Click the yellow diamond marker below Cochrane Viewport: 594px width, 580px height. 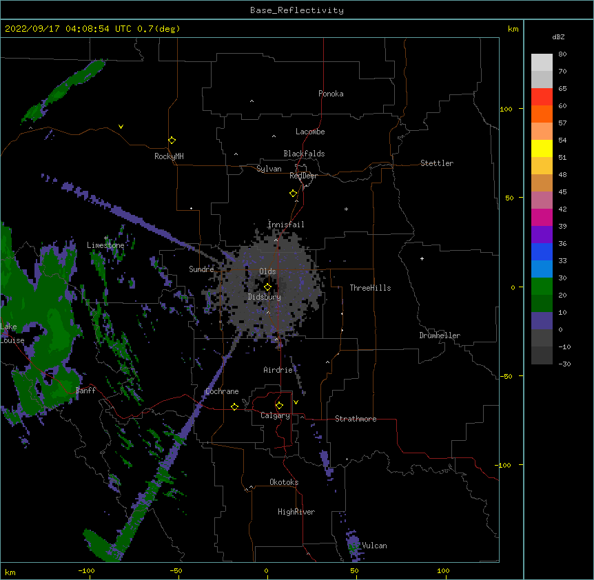pyautogui.click(x=234, y=406)
